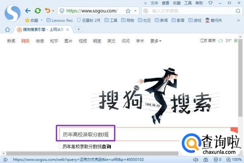244x163 pixels.
Task: Open the 新闻 bookmark folder
Action: pyautogui.click(x=161, y=20)
